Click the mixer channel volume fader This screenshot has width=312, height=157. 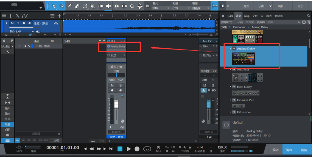pos(116,104)
